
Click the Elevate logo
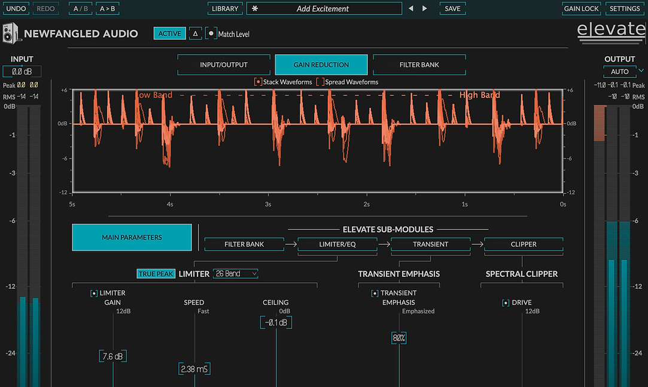[610, 32]
